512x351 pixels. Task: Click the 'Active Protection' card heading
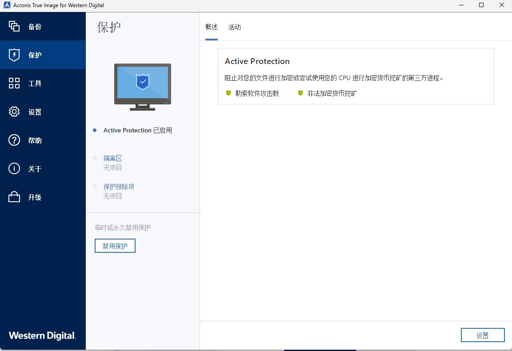257,61
